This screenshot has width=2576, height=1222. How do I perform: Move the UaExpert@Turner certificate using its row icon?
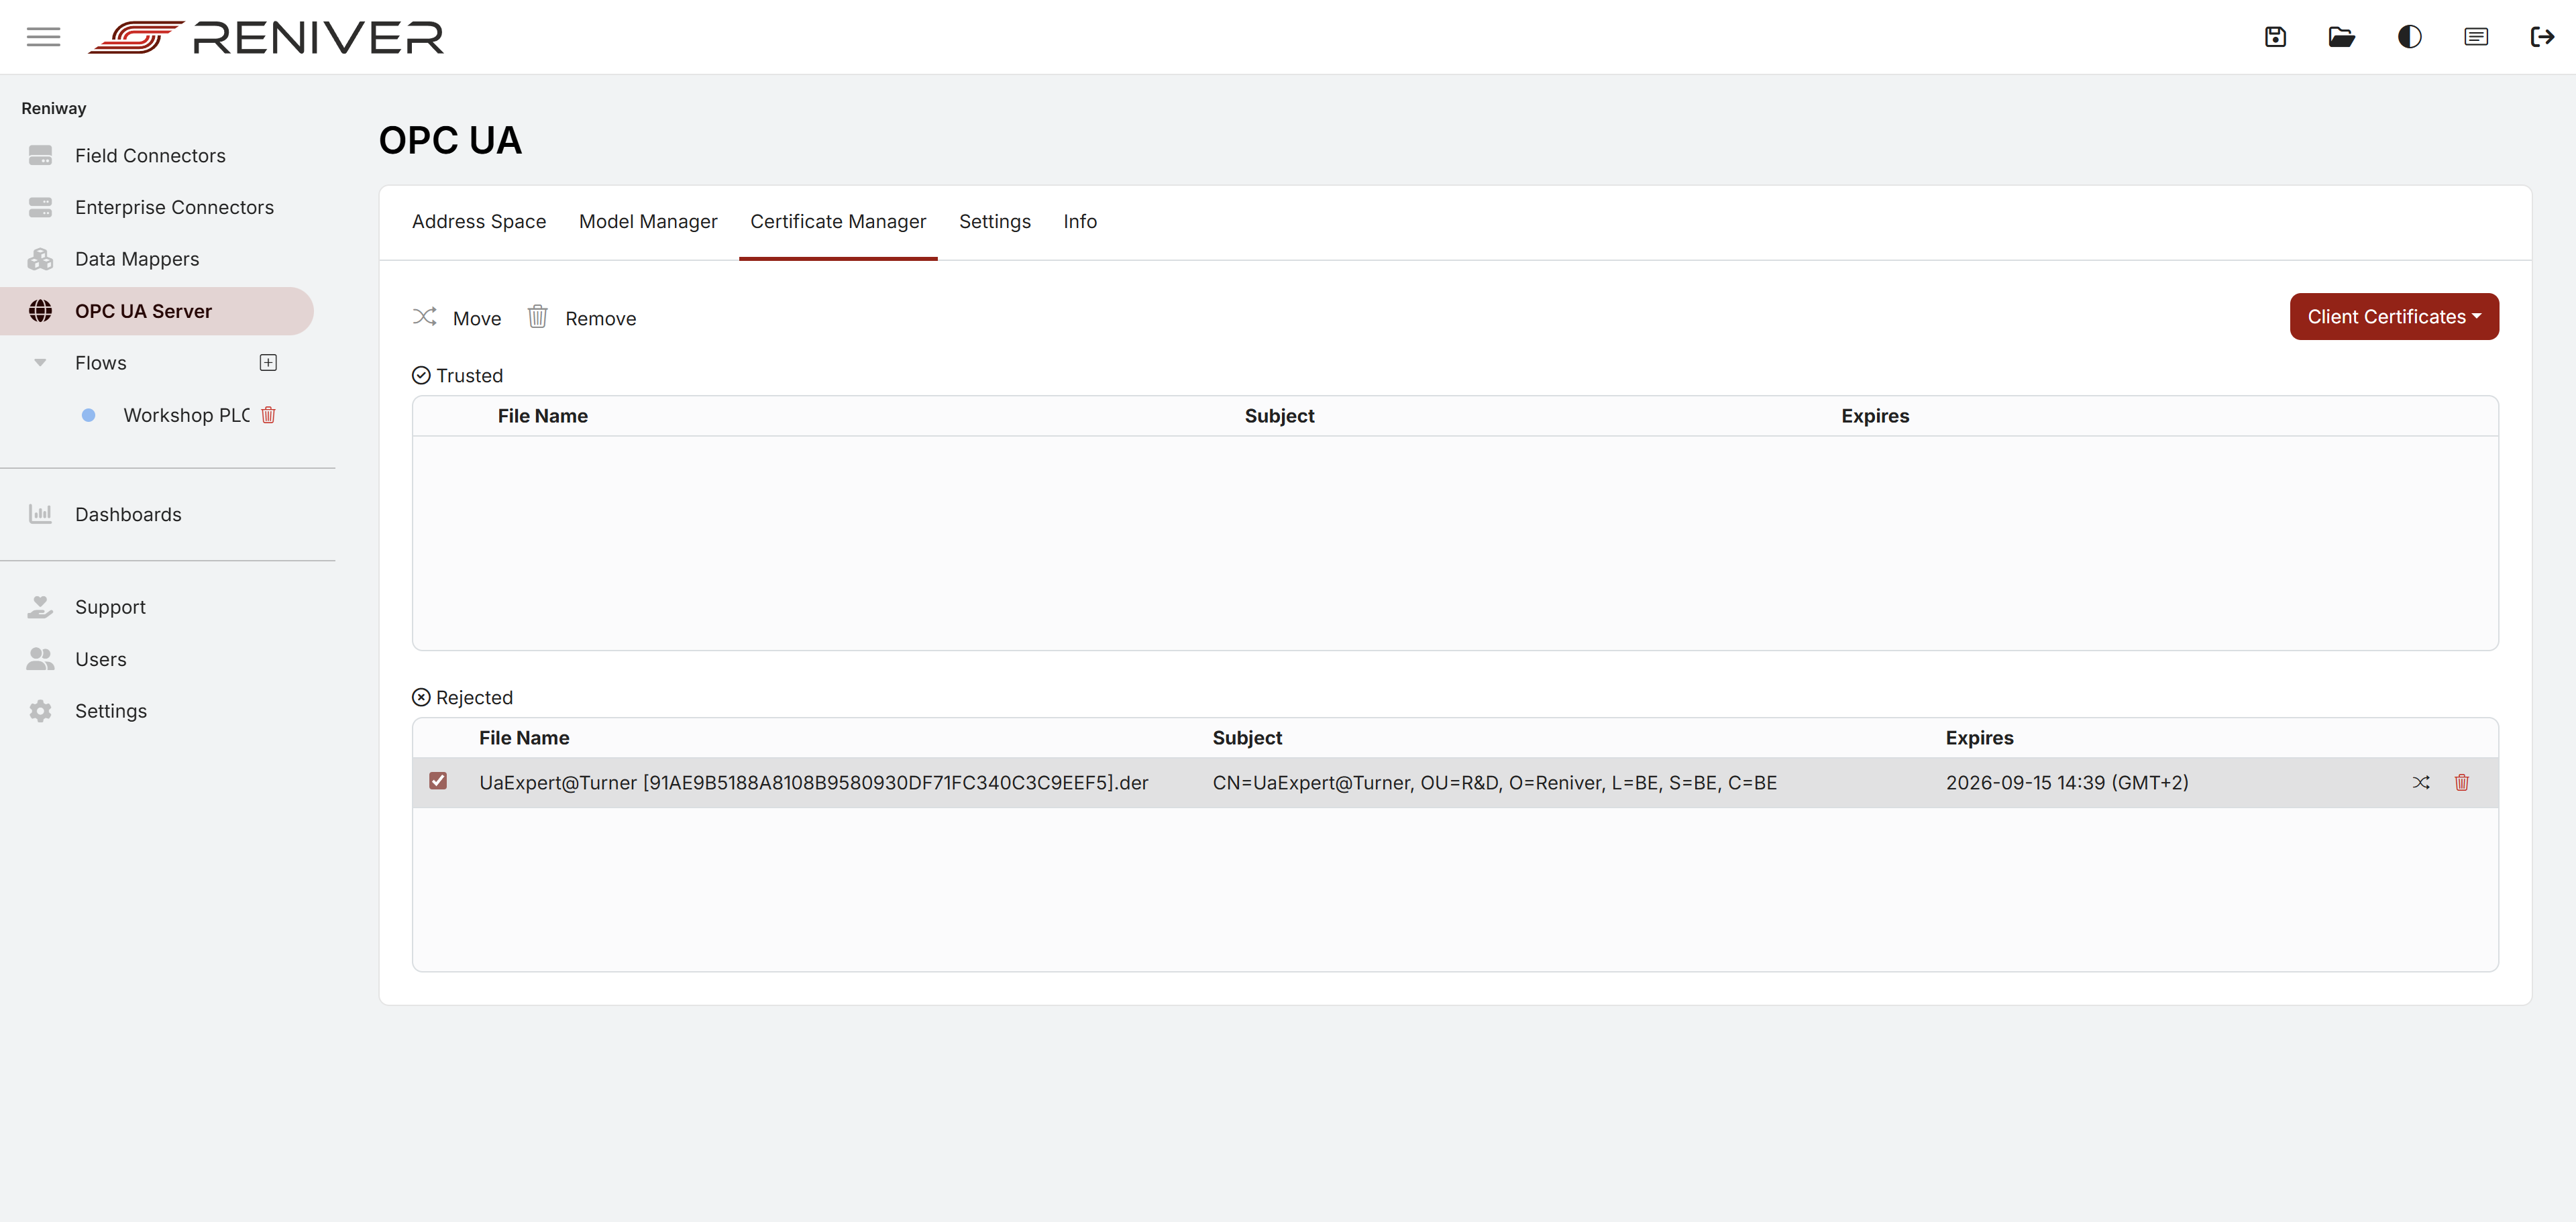tap(2422, 783)
